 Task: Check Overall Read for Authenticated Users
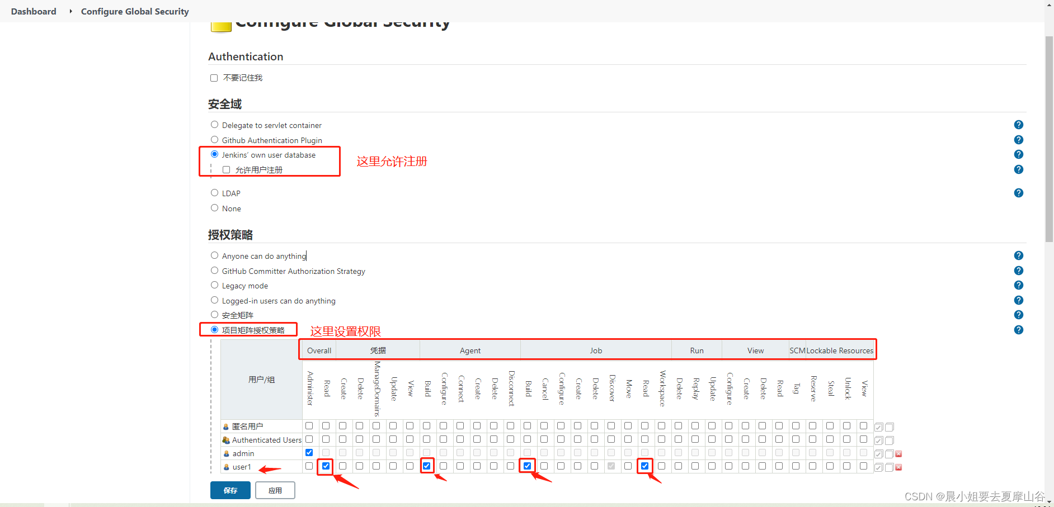click(x=326, y=439)
